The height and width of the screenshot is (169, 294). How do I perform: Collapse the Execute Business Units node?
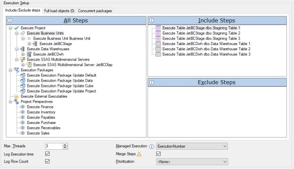[x=16, y=33]
